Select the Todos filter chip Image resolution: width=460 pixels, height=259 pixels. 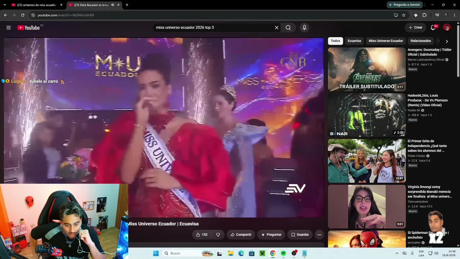click(335, 41)
